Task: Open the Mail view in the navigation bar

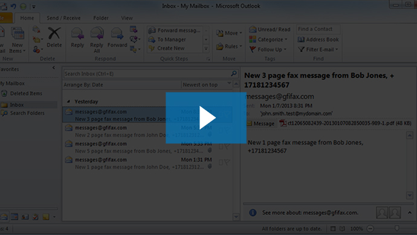Action: point(4,217)
